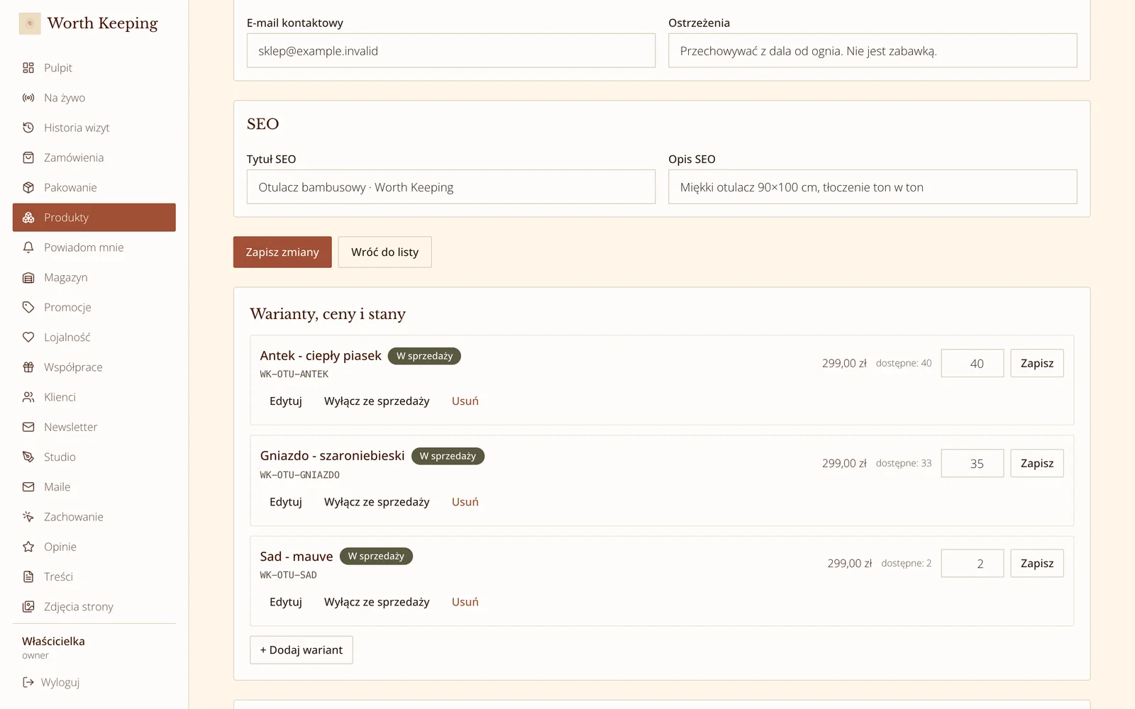This screenshot has width=1135, height=709.
Task: Focus the E-mail kontaktowy field
Action: [x=451, y=51]
